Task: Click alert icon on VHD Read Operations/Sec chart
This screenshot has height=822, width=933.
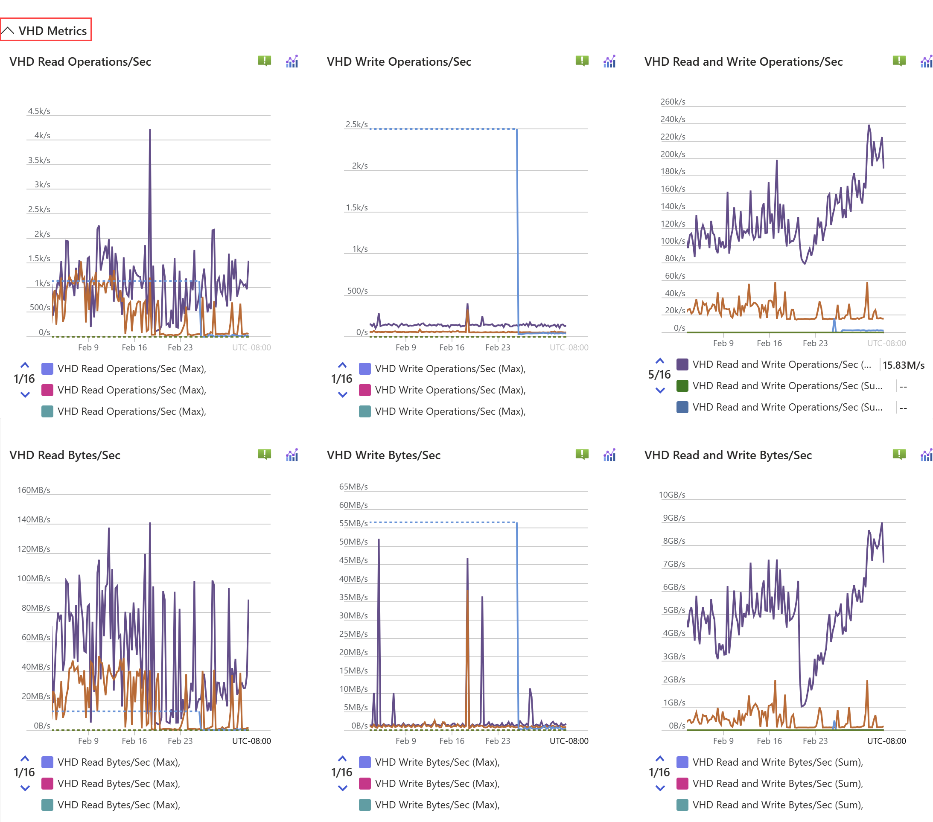Action: click(x=264, y=61)
